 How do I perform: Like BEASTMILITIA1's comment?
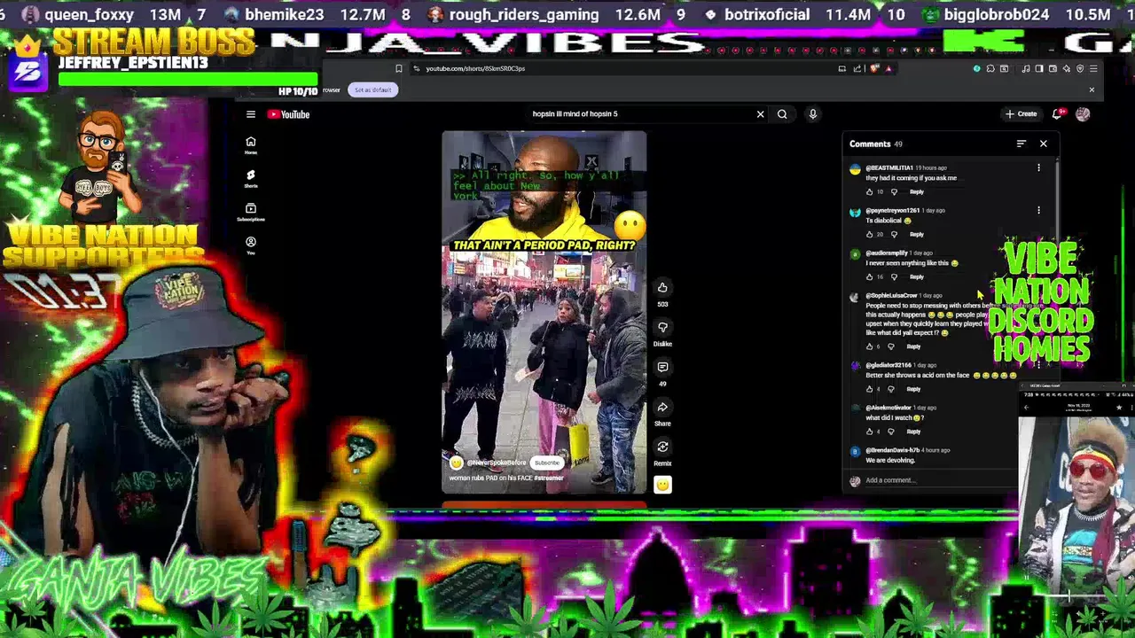(870, 191)
